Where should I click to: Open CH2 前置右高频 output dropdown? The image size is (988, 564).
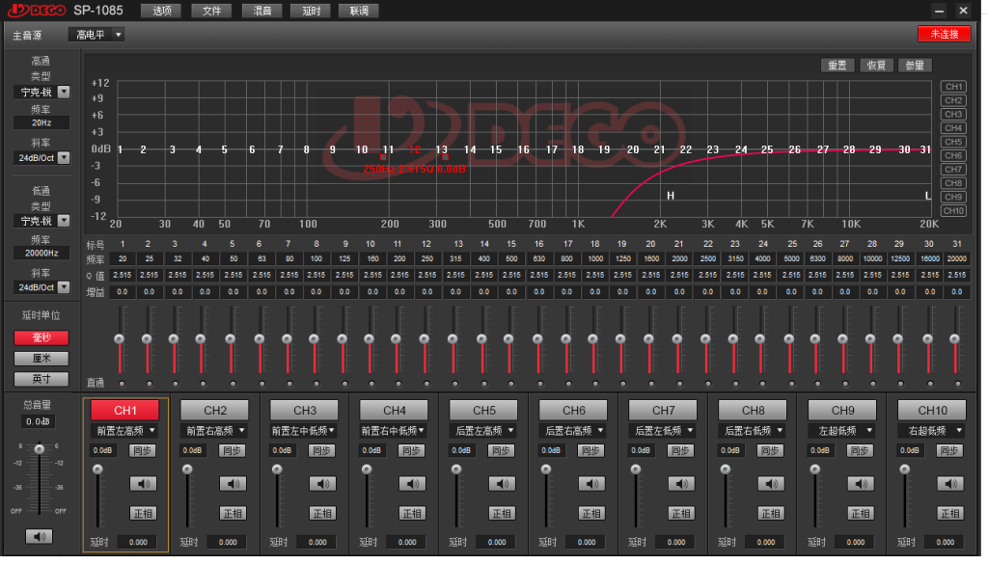[x=215, y=431]
